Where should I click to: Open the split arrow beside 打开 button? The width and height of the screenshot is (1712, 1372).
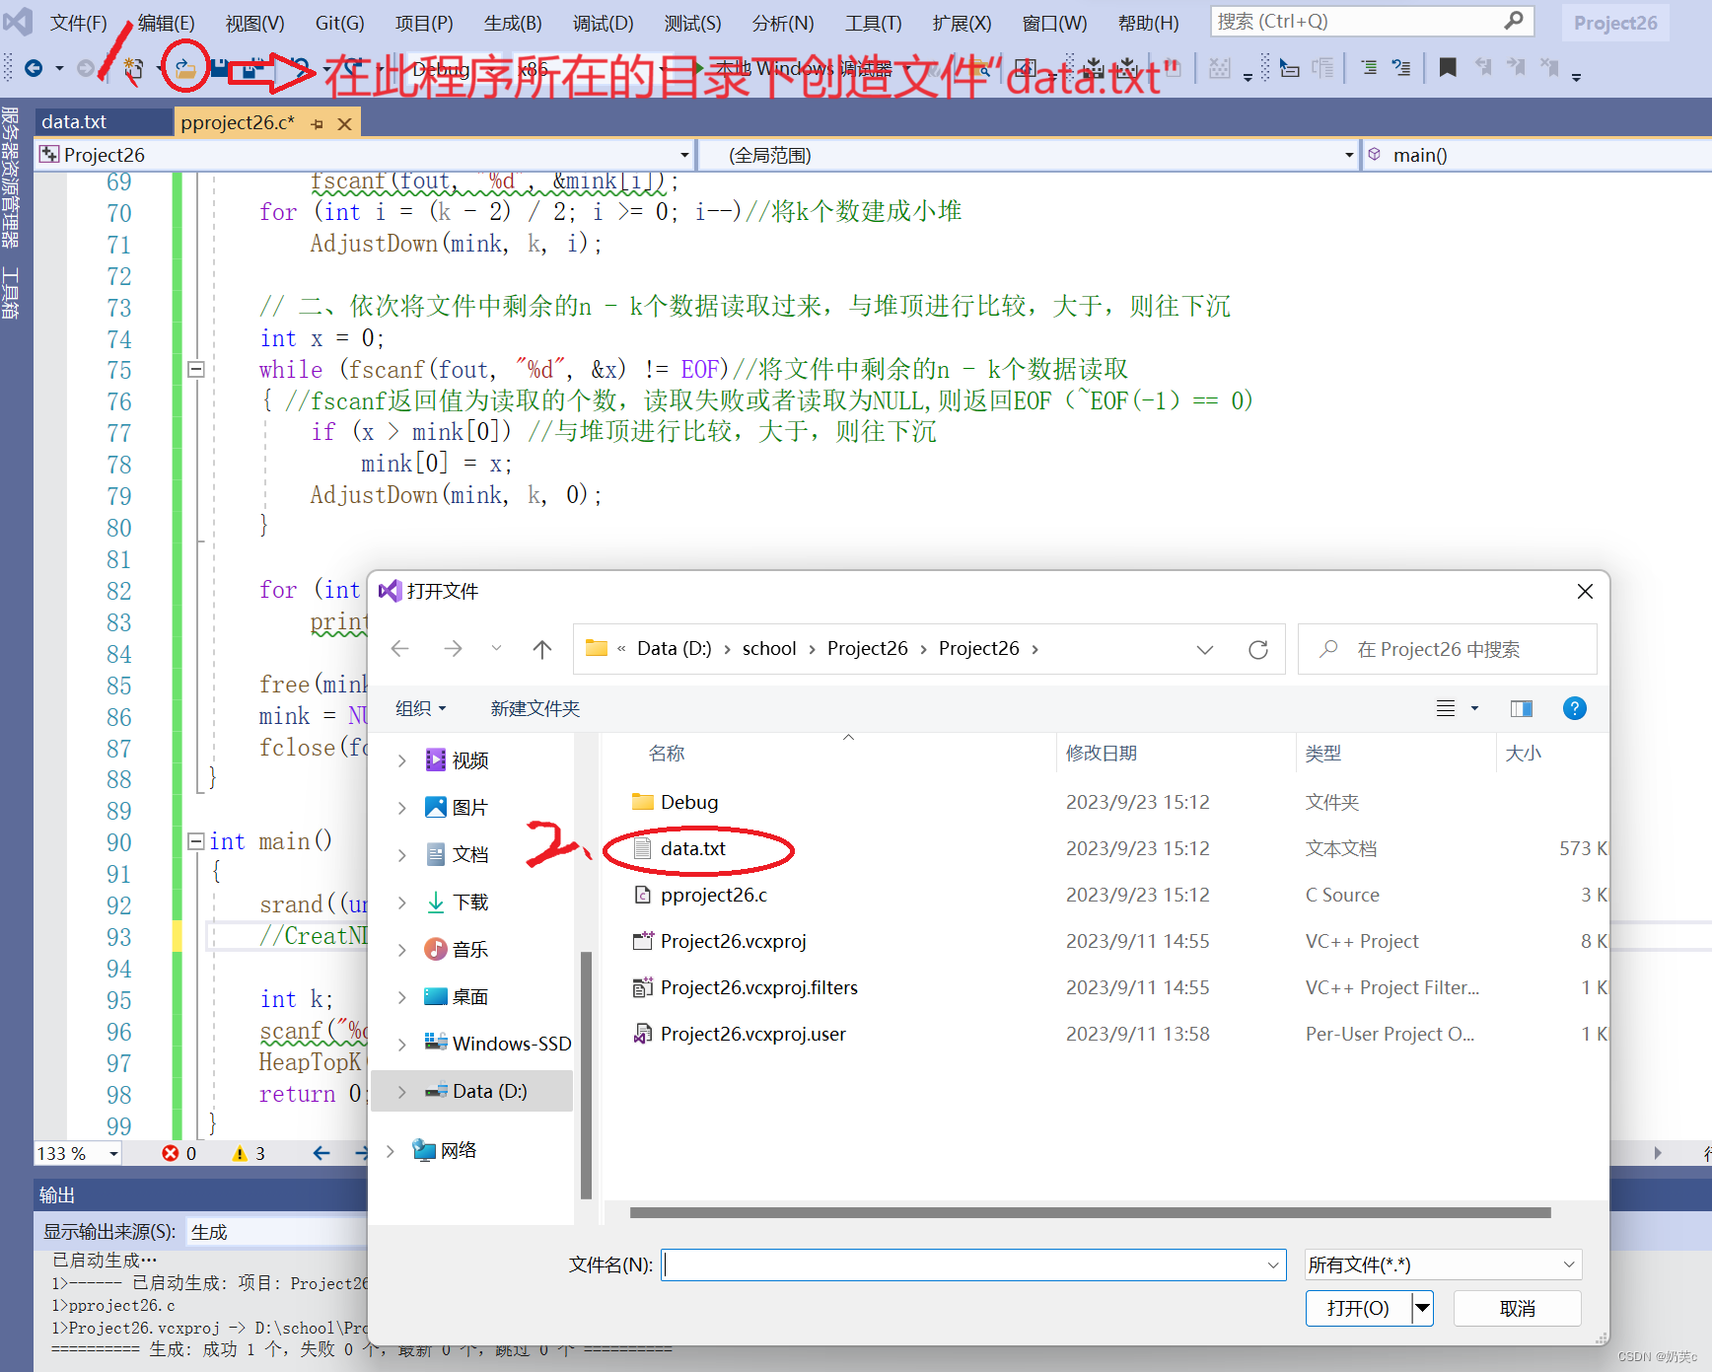pyautogui.click(x=1422, y=1308)
